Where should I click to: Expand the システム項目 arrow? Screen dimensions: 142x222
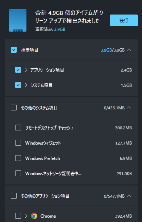click(26, 85)
